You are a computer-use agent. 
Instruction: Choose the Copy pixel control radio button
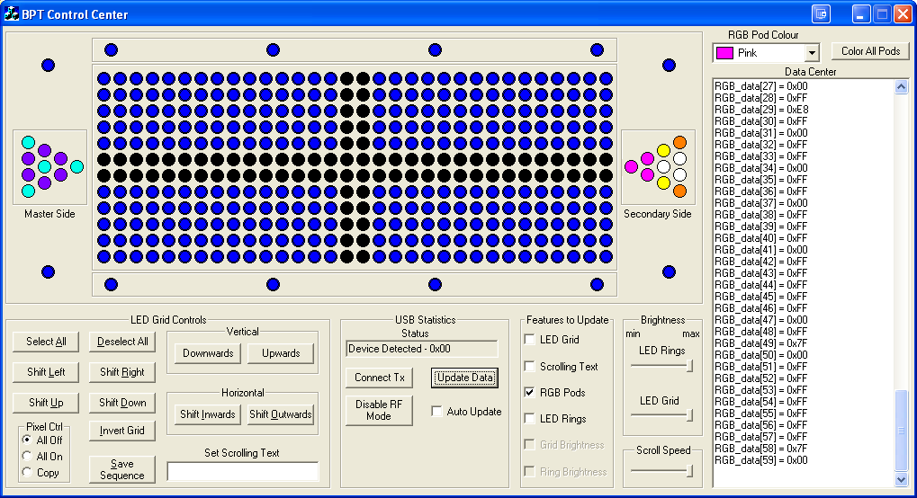click(28, 473)
